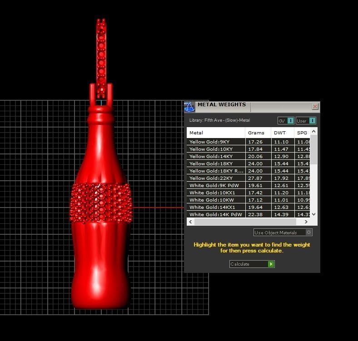This screenshot has height=341, width=358.
Task: Click the table's scroll down arrow
Action: coord(314,214)
